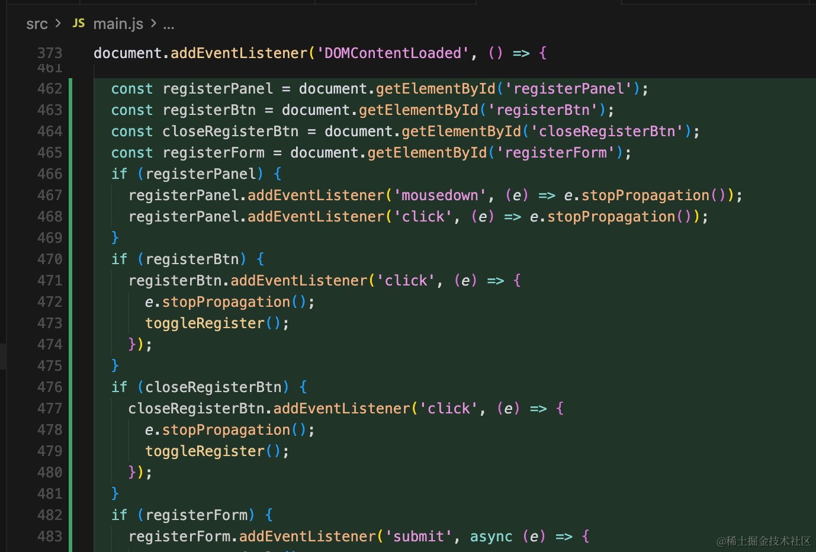Open the trailing ellipsis breadcrumb segment

point(169,26)
